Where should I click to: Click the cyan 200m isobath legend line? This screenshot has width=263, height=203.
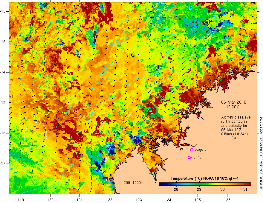129,186
